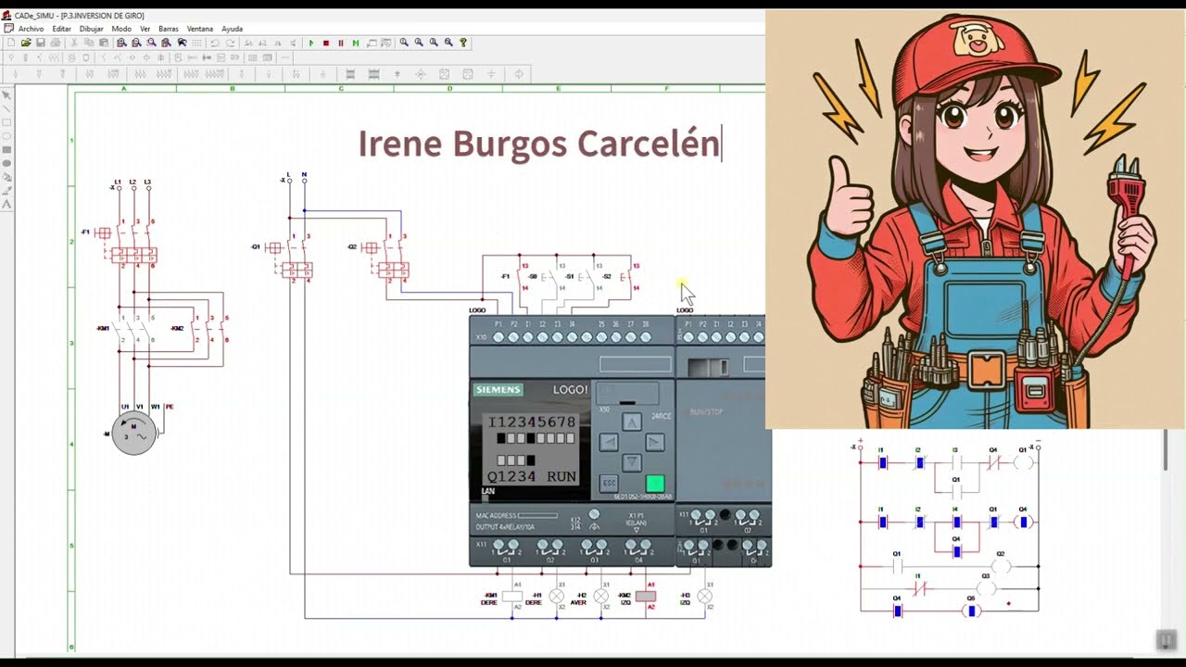
Task: Click the document icon left of Archivo
Action: click(8, 29)
